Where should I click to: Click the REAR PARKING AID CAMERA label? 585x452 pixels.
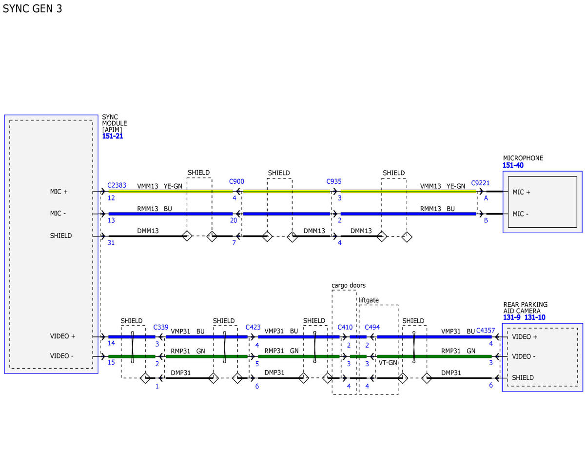[526, 307]
